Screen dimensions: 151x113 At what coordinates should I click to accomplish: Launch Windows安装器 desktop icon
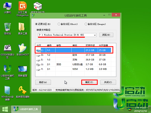click(x=7, y=93)
